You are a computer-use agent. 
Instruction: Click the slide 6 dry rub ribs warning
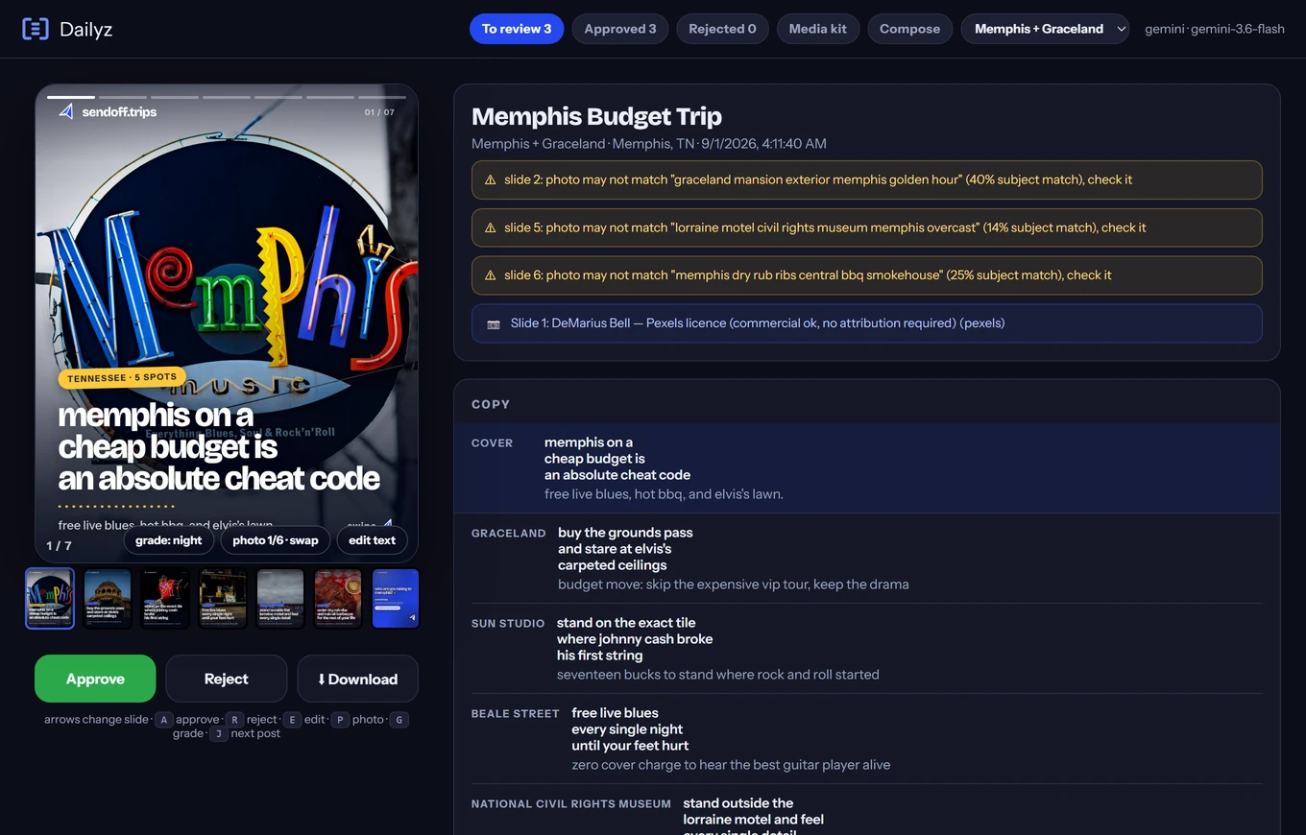click(x=866, y=274)
